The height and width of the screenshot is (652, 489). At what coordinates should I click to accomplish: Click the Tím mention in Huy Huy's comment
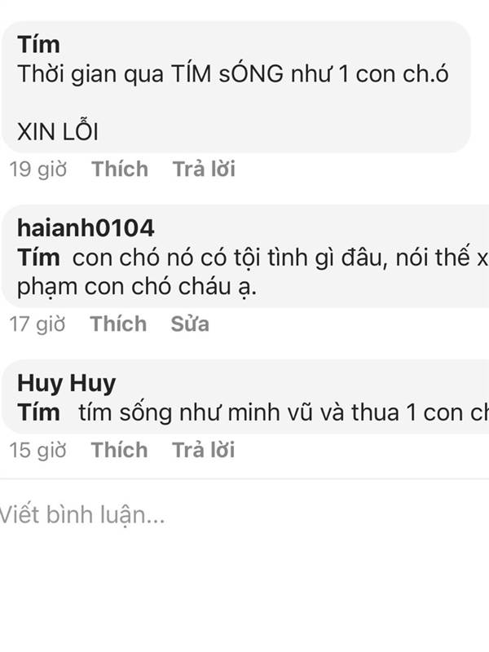click(38, 412)
